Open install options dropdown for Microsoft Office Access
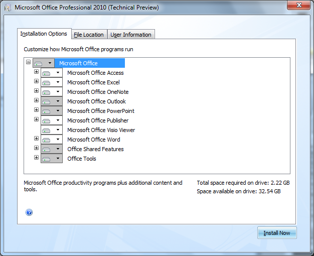The image size is (314, 256). pyautogui.click(x=58, y=73)
